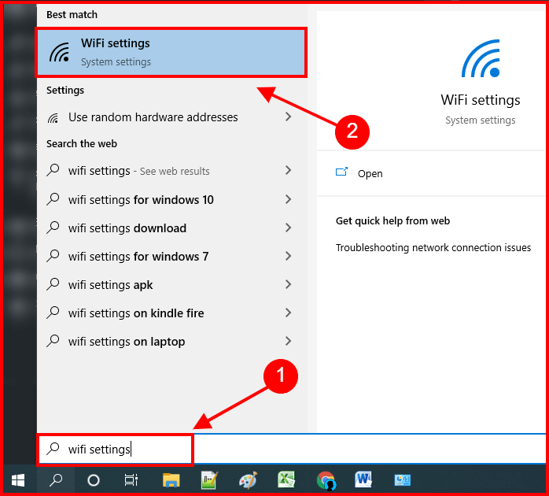This screenshot has width=549, height=496.
Task: Open the last blue app icon on taskbar
Action: 402,480
